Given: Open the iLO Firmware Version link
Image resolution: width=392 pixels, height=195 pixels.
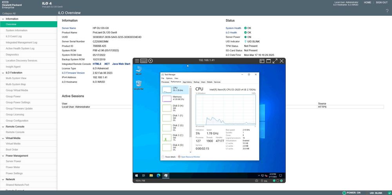Looking at the screenshot, I should pyautogui.click(x=73, y=73).
